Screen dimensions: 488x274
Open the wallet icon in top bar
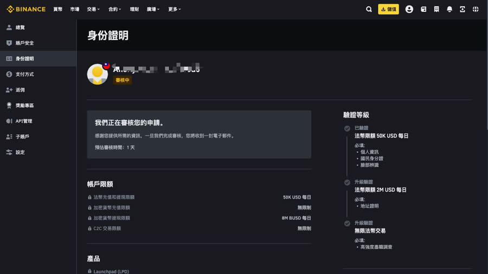(423, 9)
